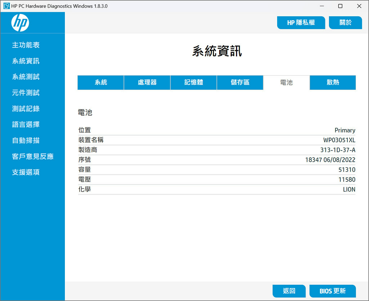369x301 pixels.
Task: Click the 電壓 row label
Action: coord(84,179)
